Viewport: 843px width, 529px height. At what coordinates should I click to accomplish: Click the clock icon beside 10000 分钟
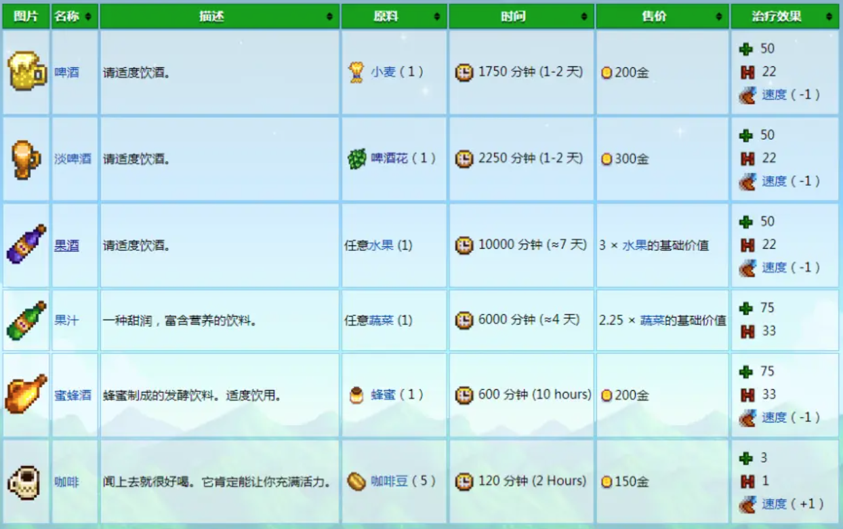464,245
